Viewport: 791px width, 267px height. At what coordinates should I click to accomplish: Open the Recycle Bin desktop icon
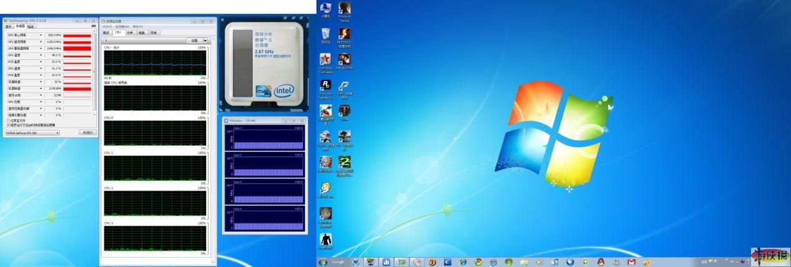[325, 33]
